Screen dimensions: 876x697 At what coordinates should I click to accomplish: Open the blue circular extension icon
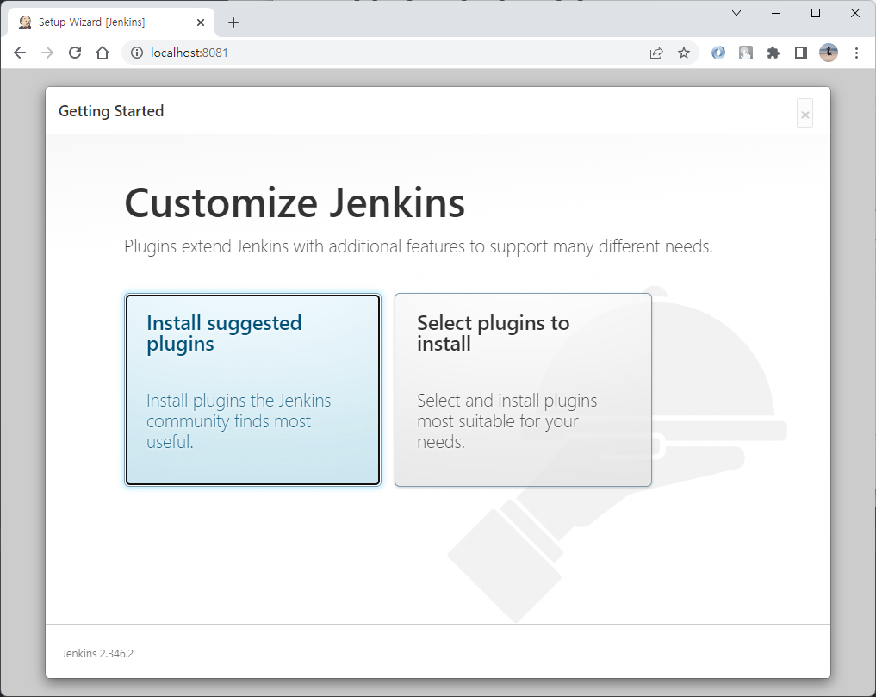pos(718,53)
